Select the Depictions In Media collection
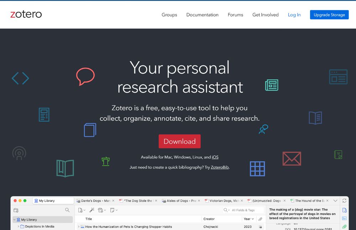Screen dimensions: 356x230 click(40, 226)
